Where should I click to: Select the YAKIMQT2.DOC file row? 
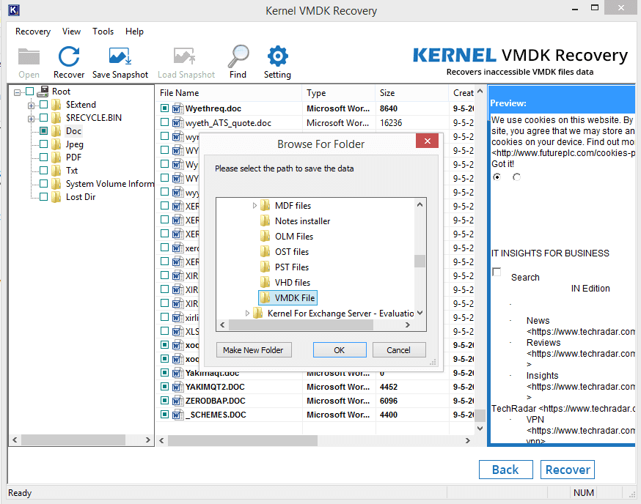pyautogui.click(x=315, y=387)
